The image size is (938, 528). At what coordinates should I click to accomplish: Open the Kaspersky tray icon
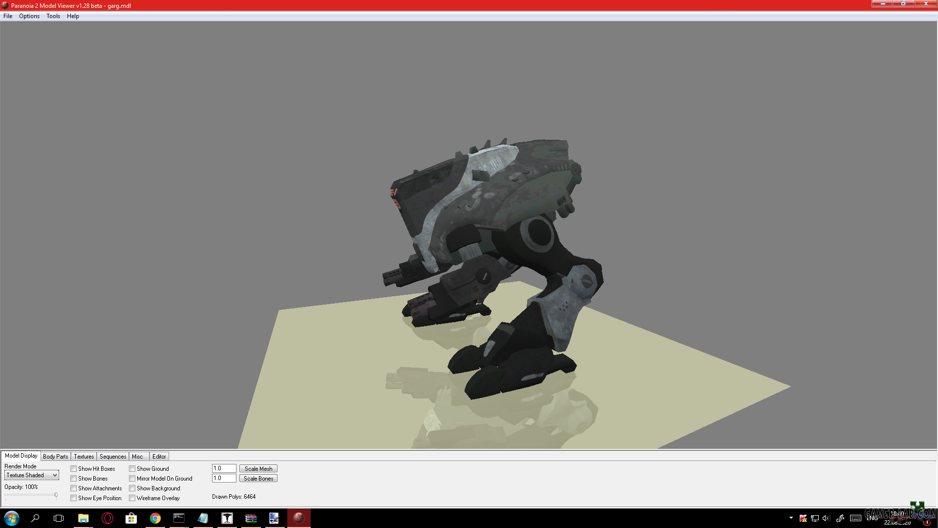pos(803,518)
